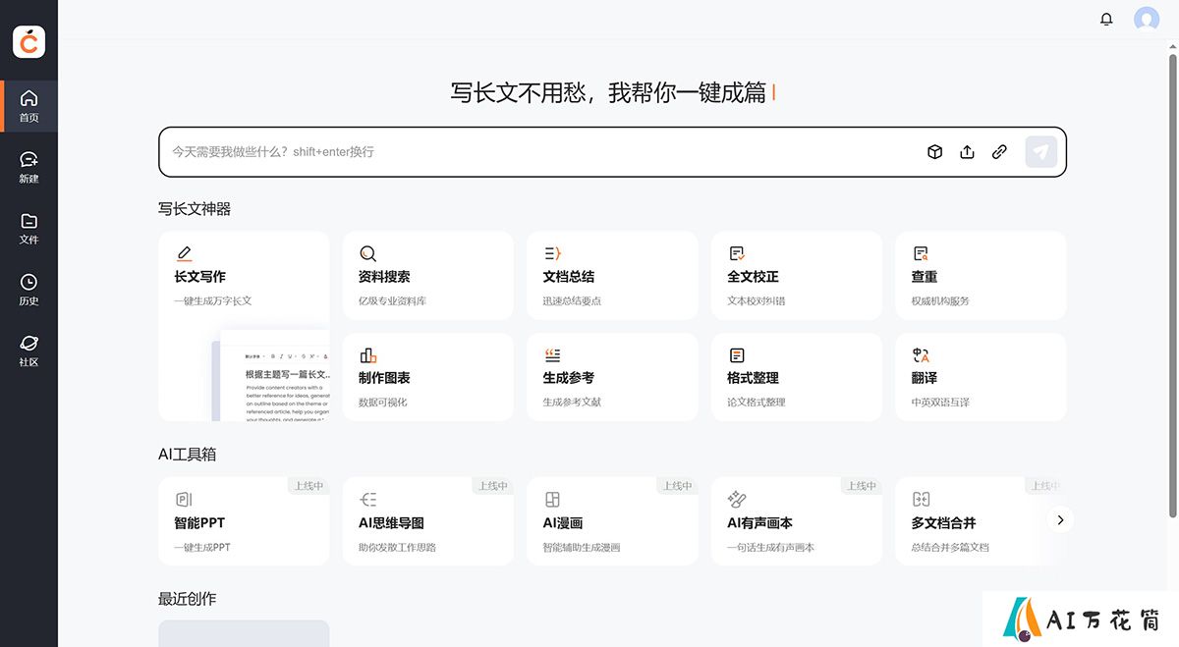The height and width of the screenshot is (647, 1179).
Task: Click the text 助你发散工作思路
Action: tap(397, 547)
